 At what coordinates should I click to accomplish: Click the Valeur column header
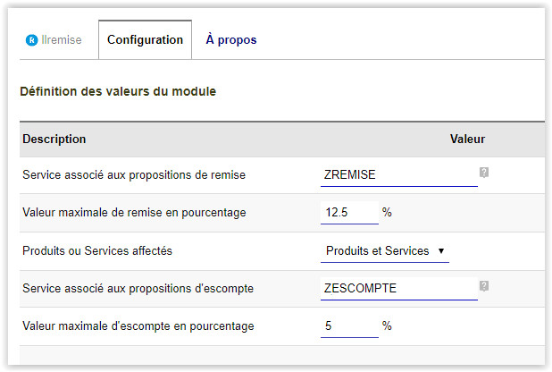(x=467, y=139)
